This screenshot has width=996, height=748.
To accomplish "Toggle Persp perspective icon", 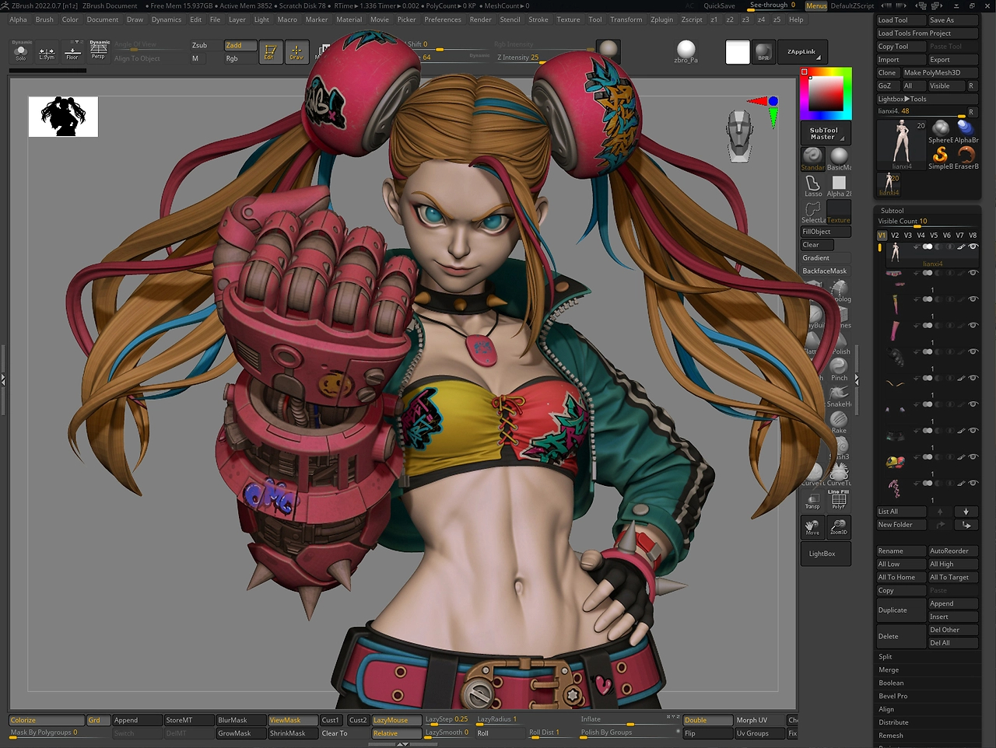I will tap(99, 51).
